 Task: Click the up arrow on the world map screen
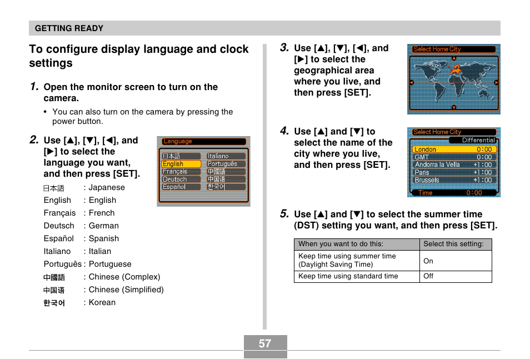453,58
